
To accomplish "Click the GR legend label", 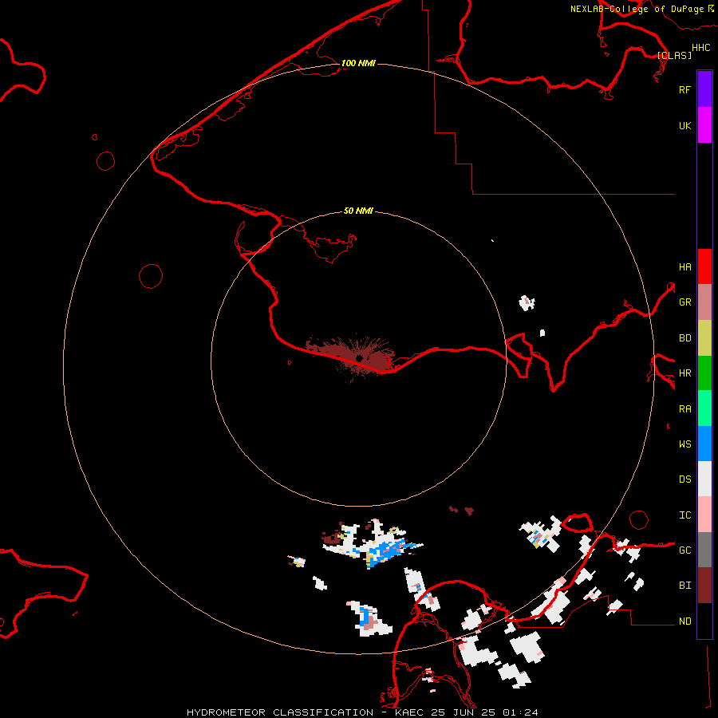I will tap(684, 302).
